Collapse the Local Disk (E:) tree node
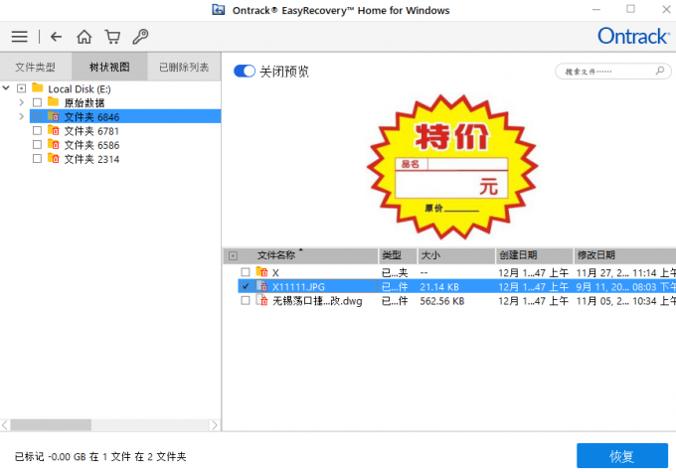Viewport: 676px width, 472px height. click(x=6, y=88)
